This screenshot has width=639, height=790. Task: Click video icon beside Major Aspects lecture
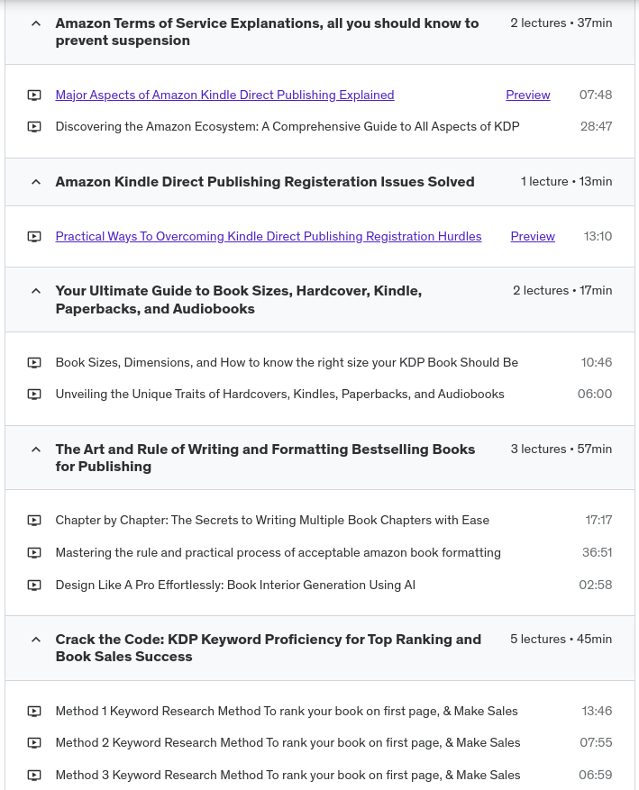[34, 95]
